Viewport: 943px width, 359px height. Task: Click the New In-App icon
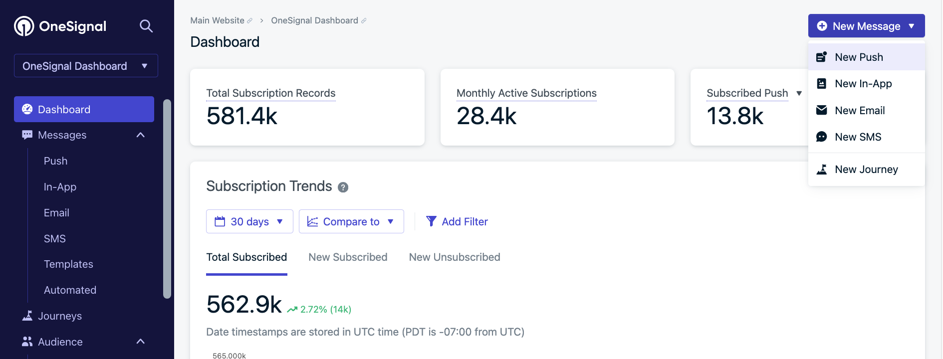(x=822, y=83)
